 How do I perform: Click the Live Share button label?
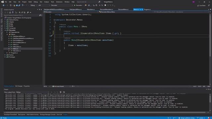(x=202, y=6)
